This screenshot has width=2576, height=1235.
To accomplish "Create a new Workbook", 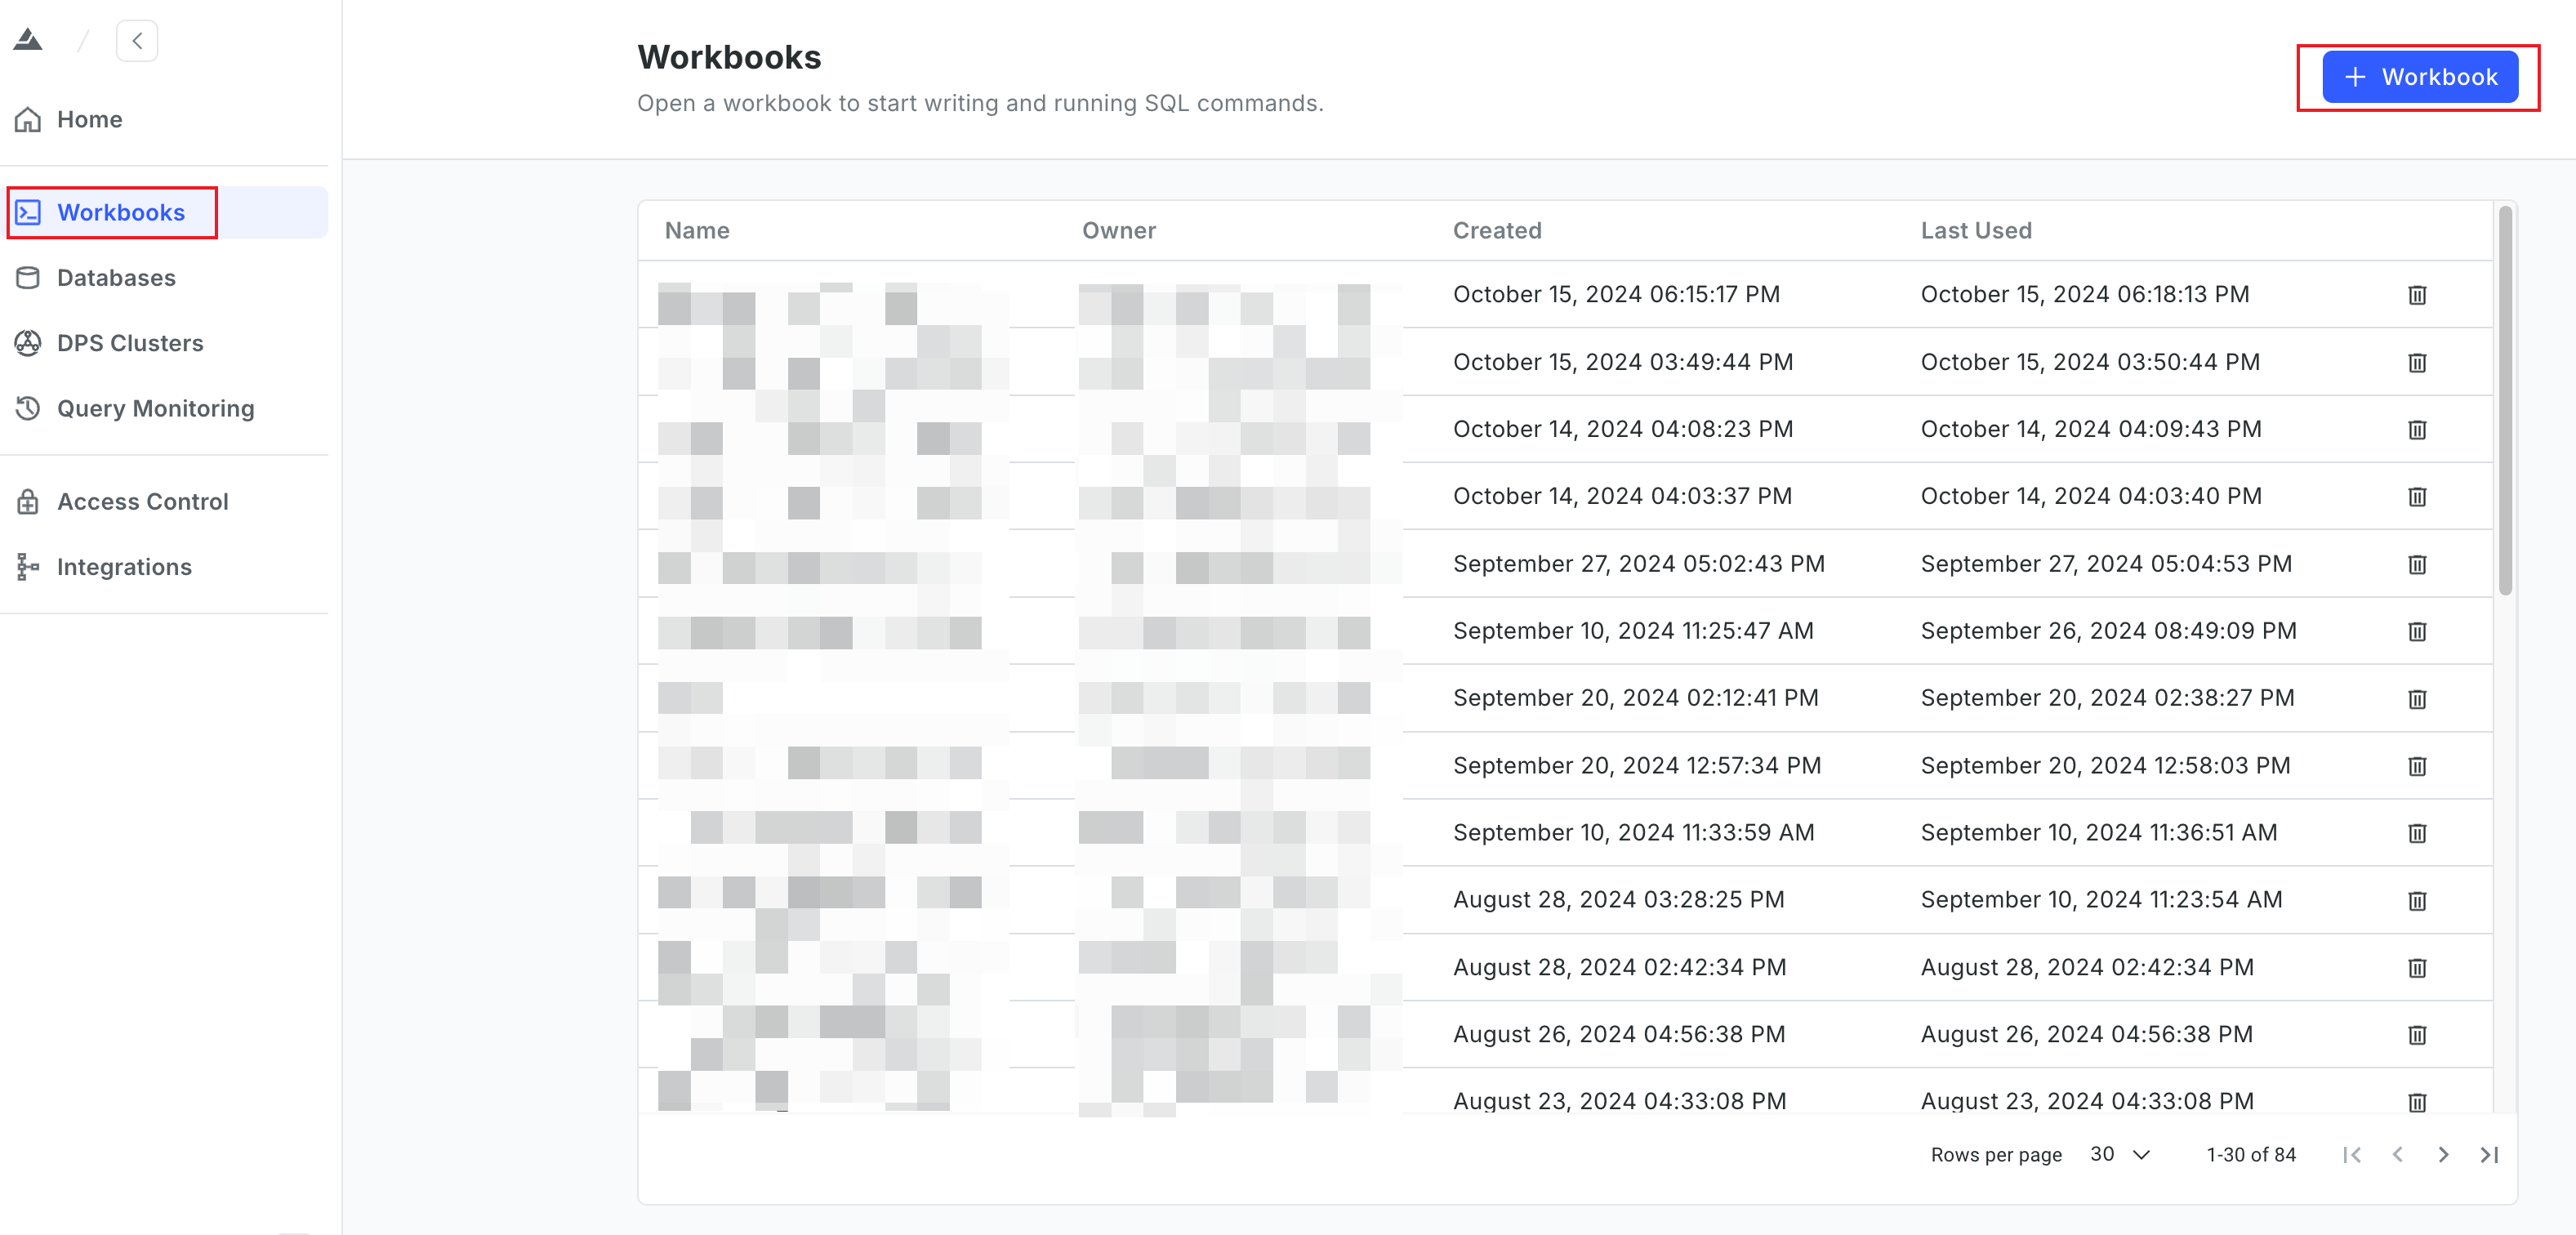I will point(2419,77).
